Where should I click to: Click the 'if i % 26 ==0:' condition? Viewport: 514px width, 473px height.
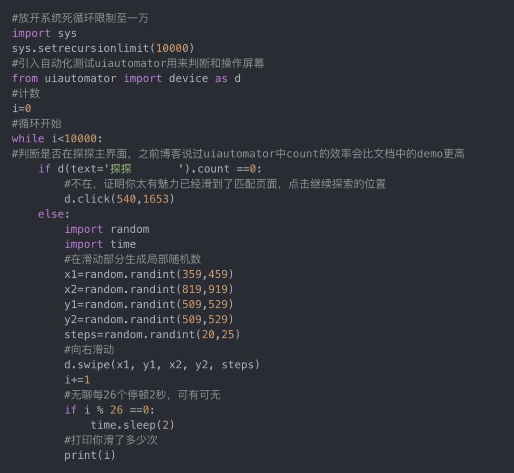coord(109,410)
